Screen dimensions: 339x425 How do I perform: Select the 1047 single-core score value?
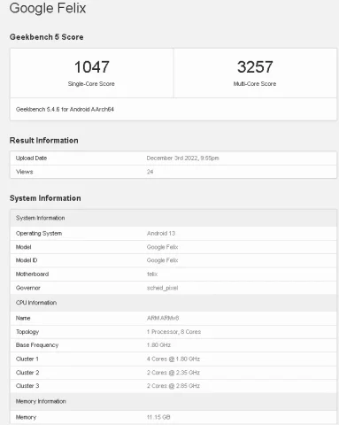pos(92,67)
